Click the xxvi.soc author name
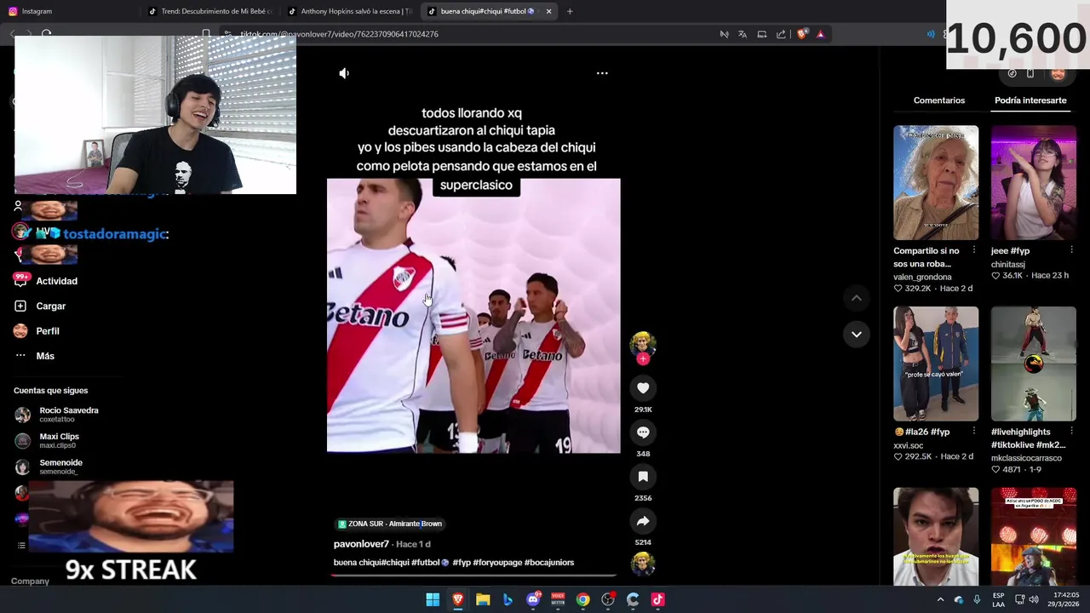Image resolution: width=1090 pixels, height=613 pixels. (x=908, y=445)
